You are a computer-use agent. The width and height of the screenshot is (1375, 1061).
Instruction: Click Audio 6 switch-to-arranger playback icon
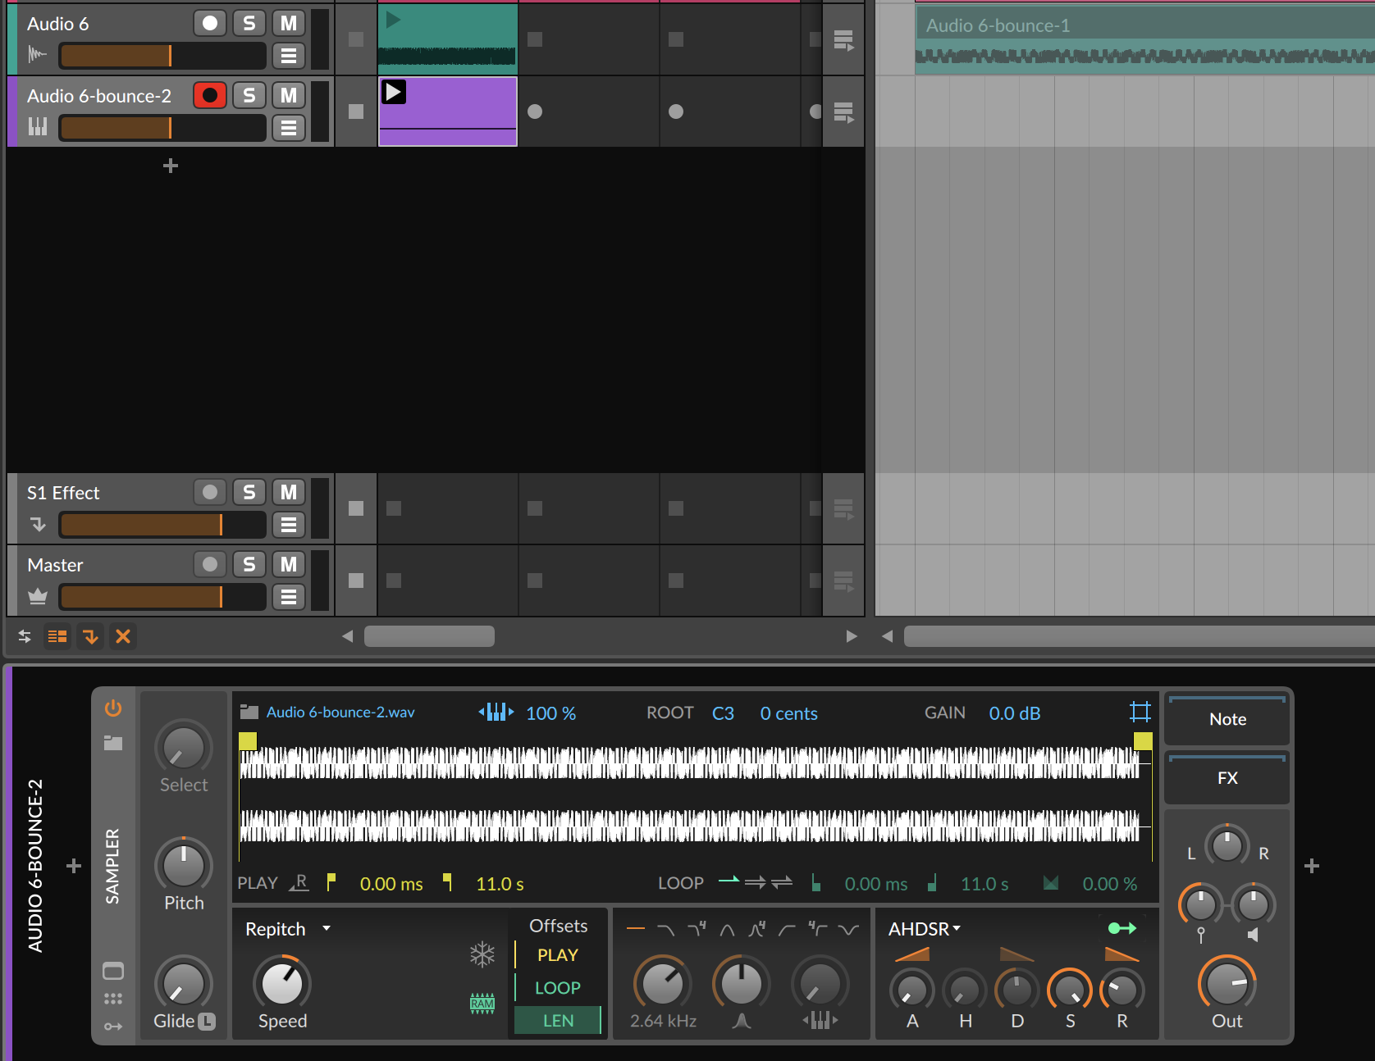[843, 39]
